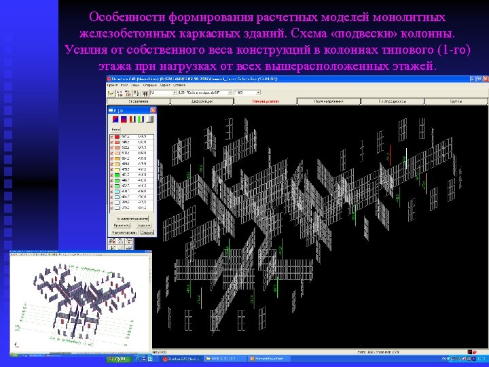
Task: Toggle the checkbox for range -504.0 to -489.8
Action: tap(112, 158)
